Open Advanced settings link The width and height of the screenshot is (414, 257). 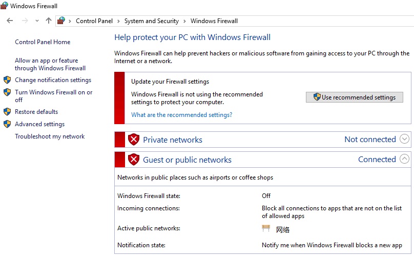[x=39, y=124]
